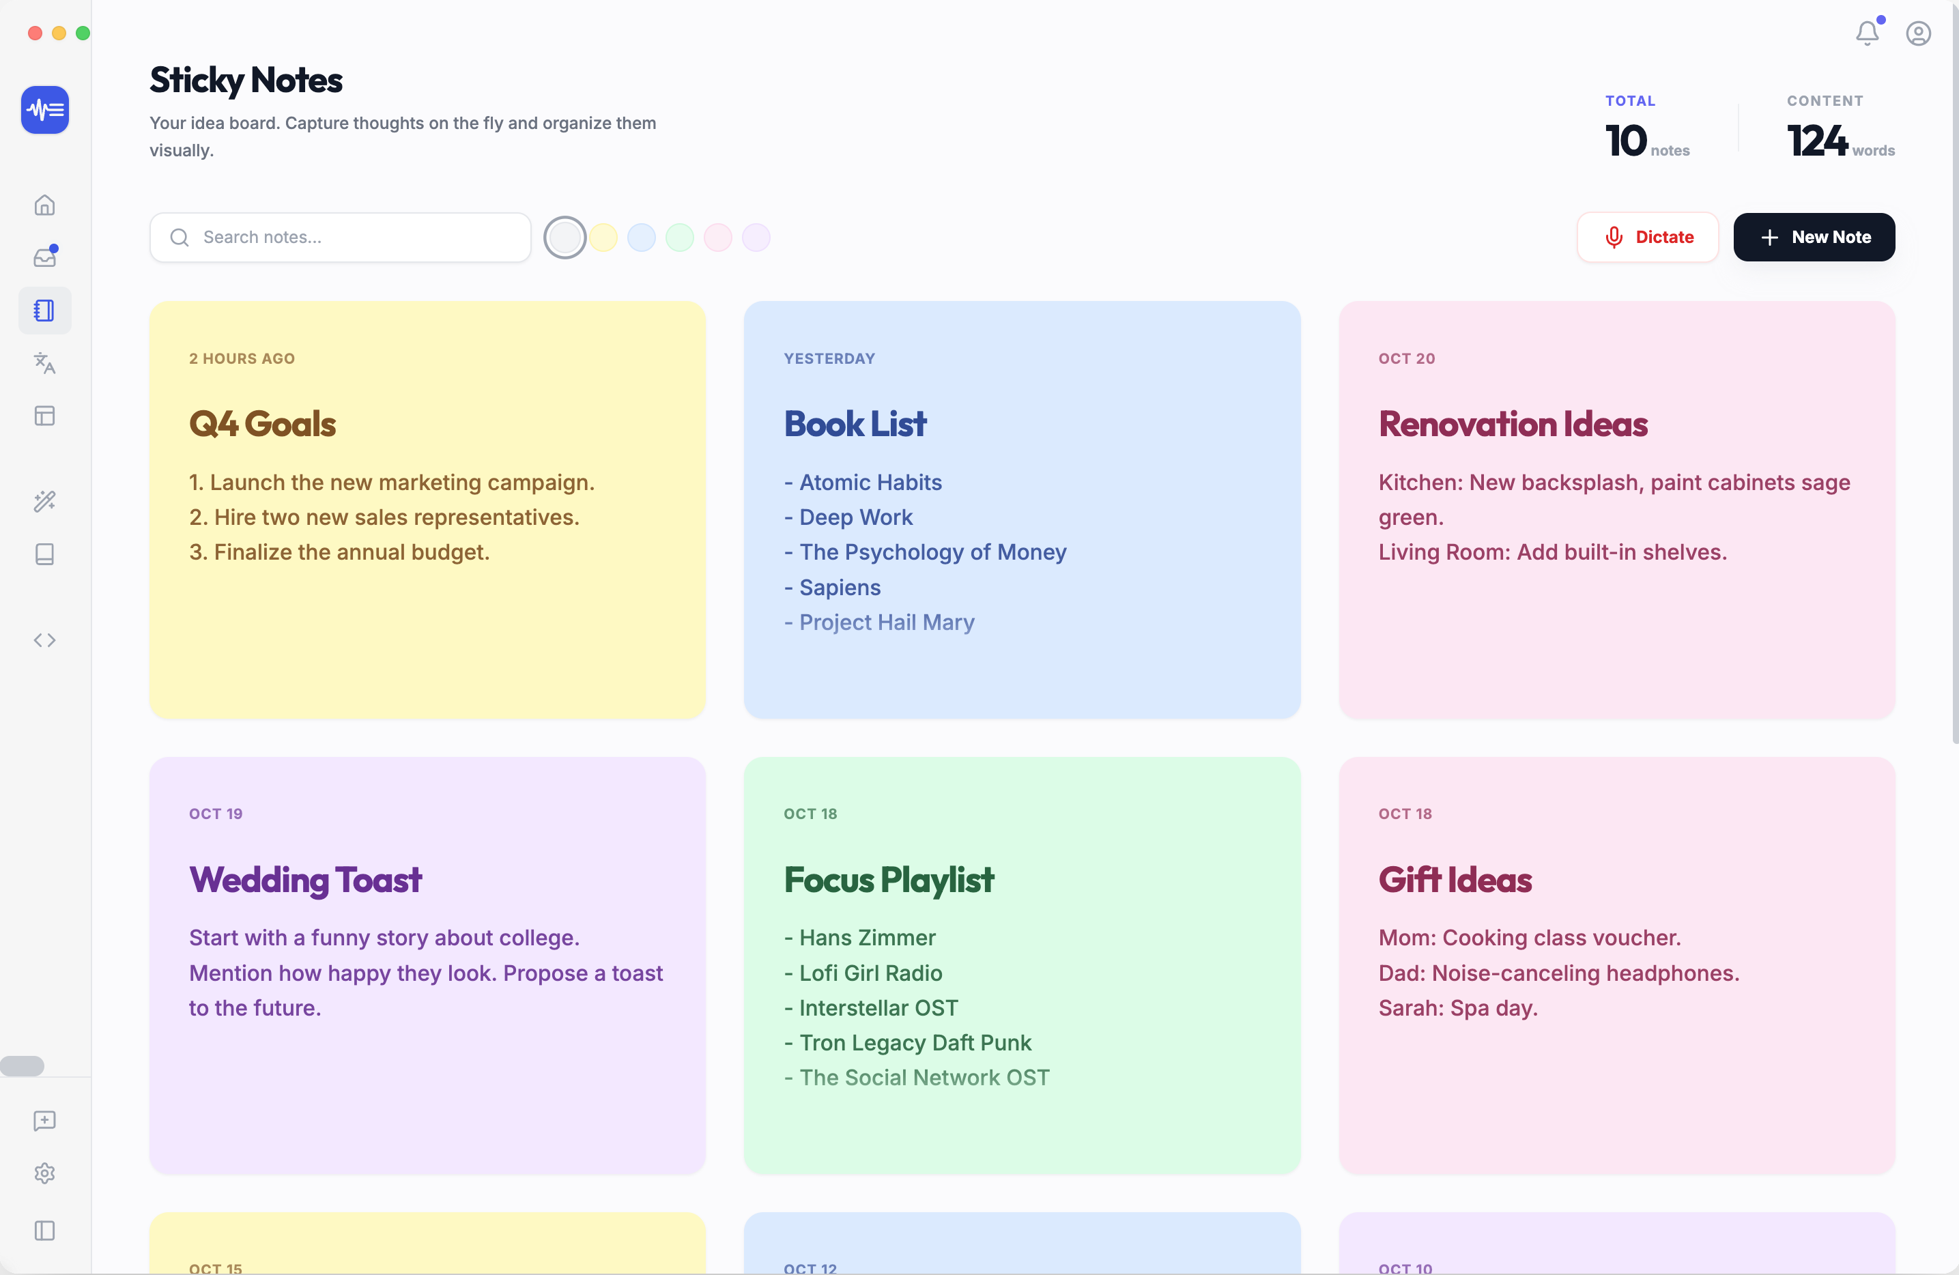Create a note with New Note
The image size is (1959, 1275).
[x=1814, y=237]
